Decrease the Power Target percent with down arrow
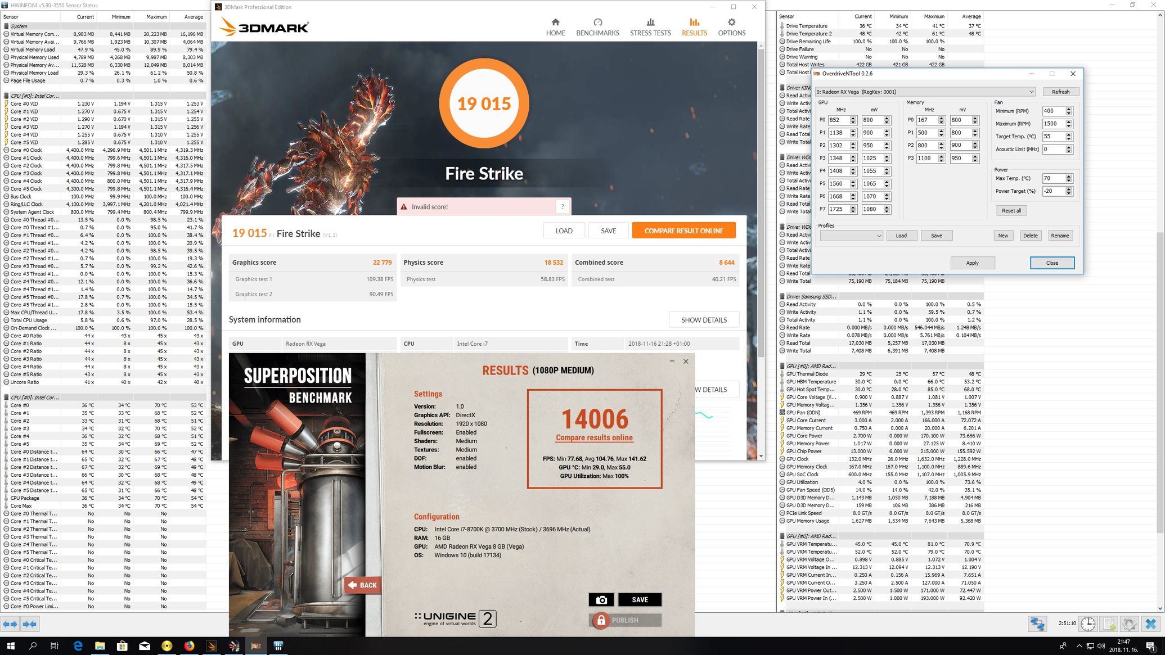1165x655 pixels. [1069, 193]
